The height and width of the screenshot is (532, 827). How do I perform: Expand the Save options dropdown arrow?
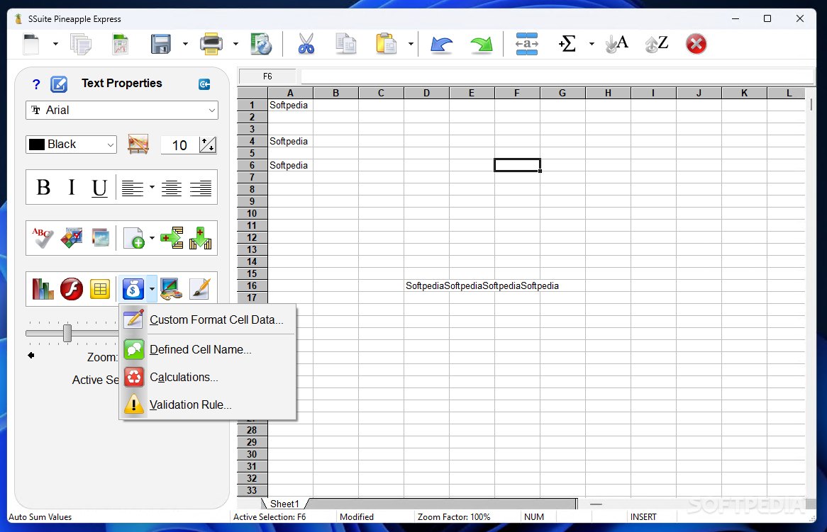tap(185, 44)
